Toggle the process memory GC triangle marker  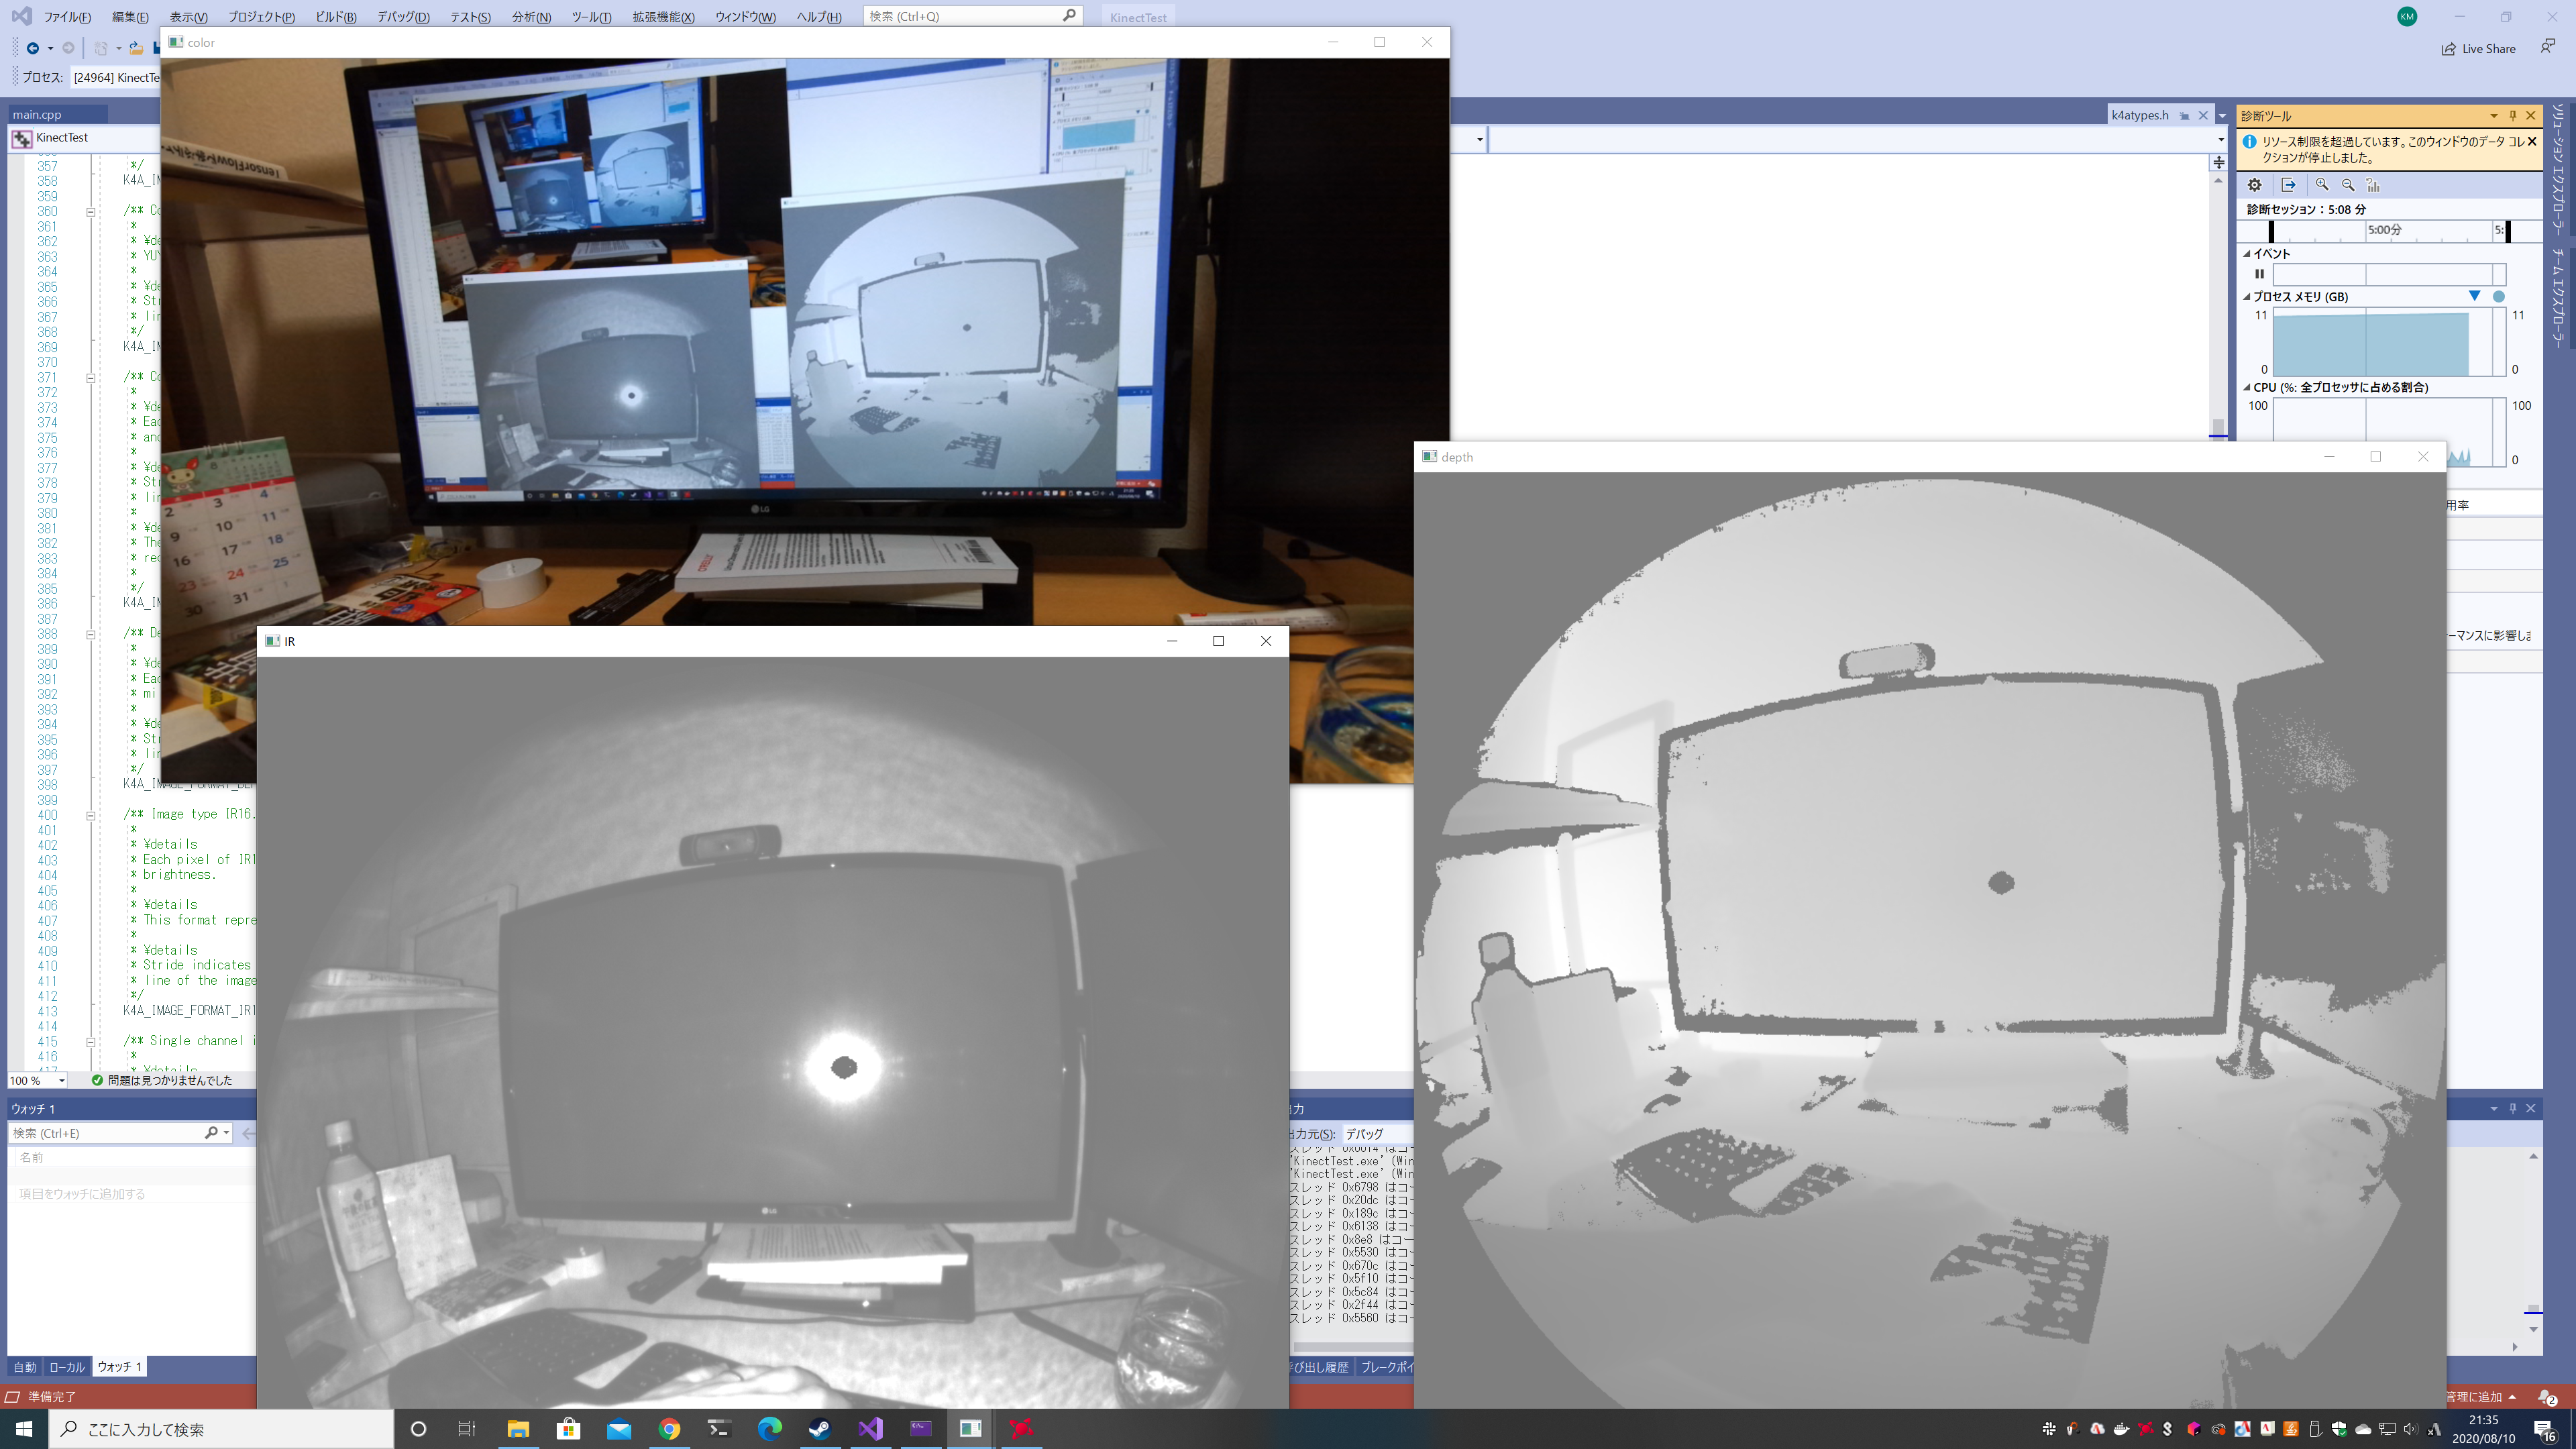pos(2474,296)
